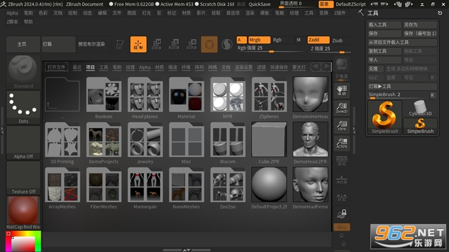This screenshot has height=252, width=449.
Task: Click the tool palette hammer icon
Action: pos(361,12)
